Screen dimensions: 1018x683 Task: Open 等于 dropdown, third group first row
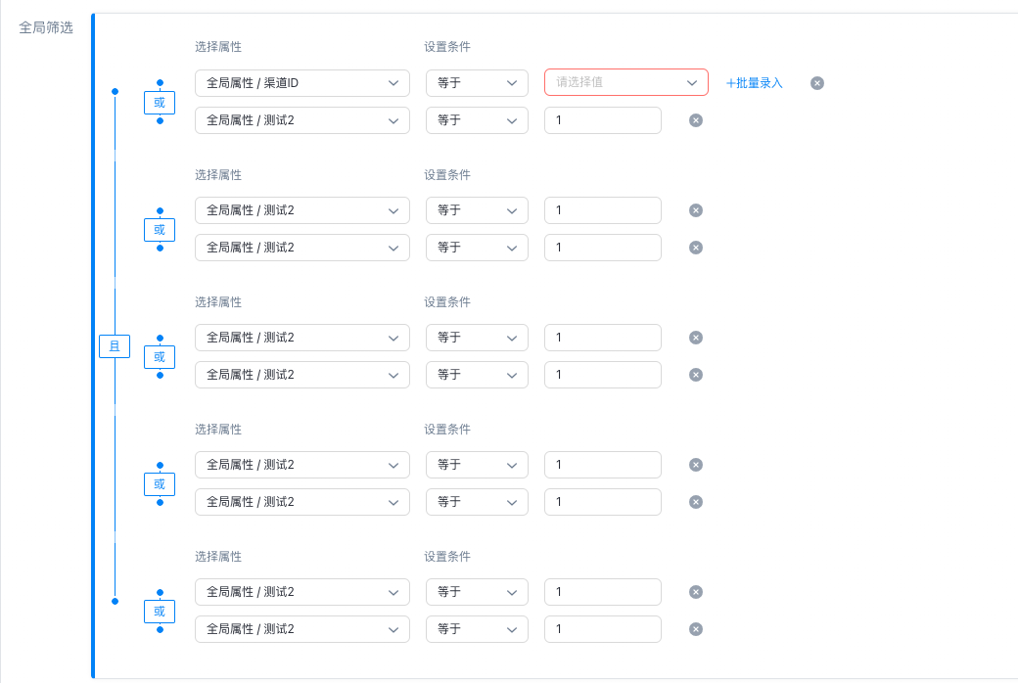[477, 338]
